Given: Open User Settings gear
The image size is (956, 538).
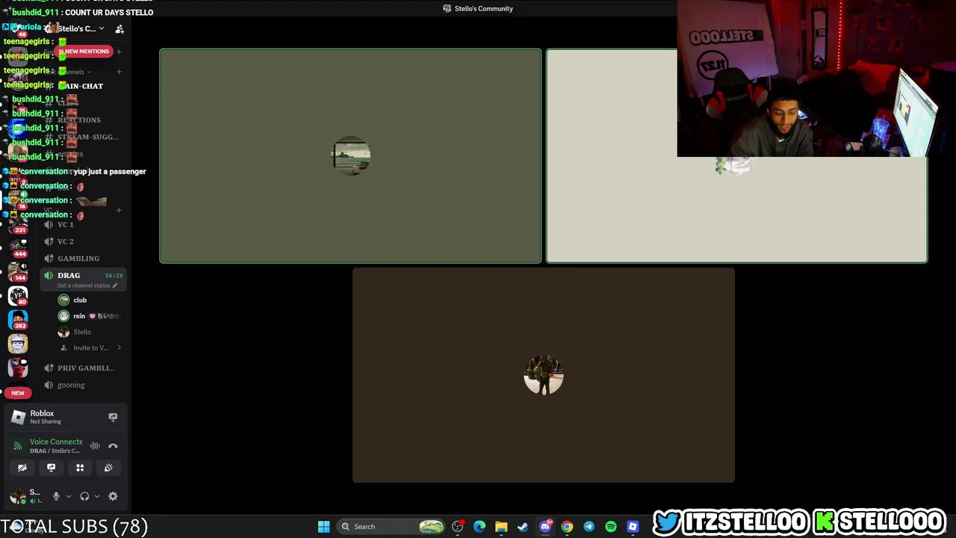Looking at the screenshot, I should point(113,496).
